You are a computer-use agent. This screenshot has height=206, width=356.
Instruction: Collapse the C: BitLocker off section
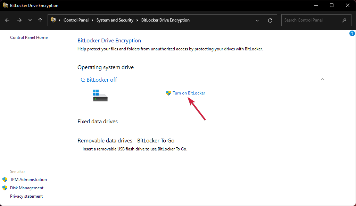coord(322,79)
